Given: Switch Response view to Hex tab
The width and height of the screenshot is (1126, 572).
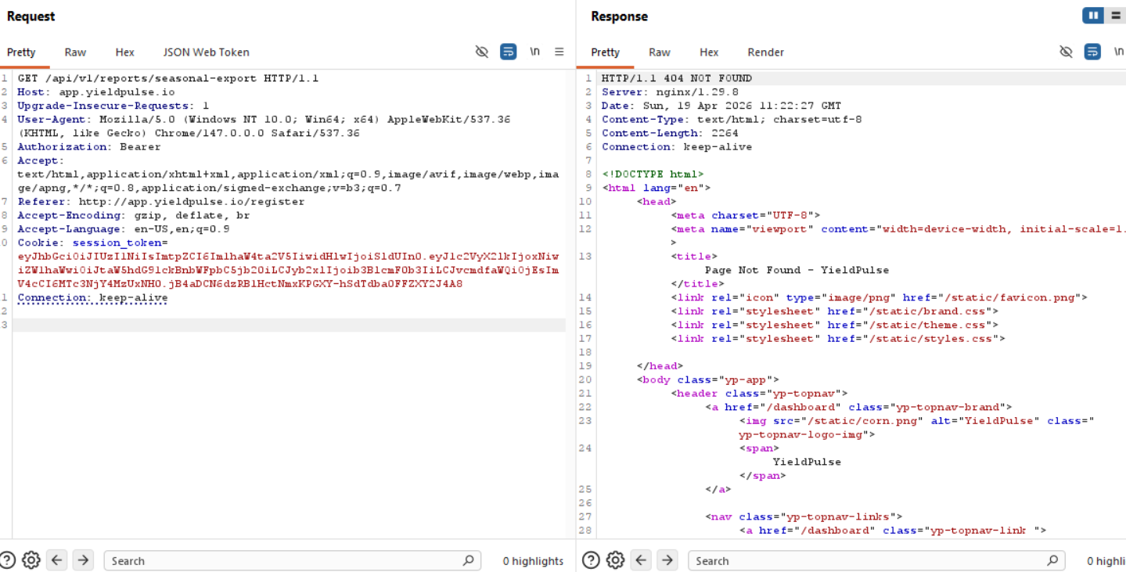Looking at the screenshot, I should (x=709, y=52).
